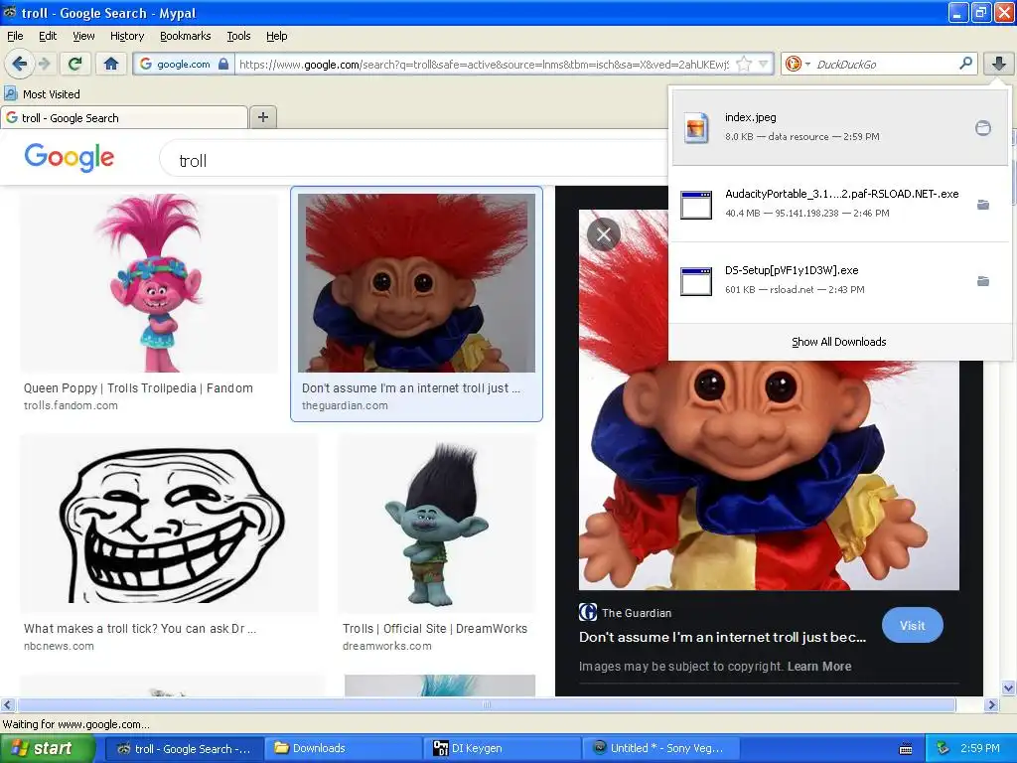Switch to Sony Vegas Untitled taskbar window
The width and height of the screenshot is (1017, 763).
(660, 748)
